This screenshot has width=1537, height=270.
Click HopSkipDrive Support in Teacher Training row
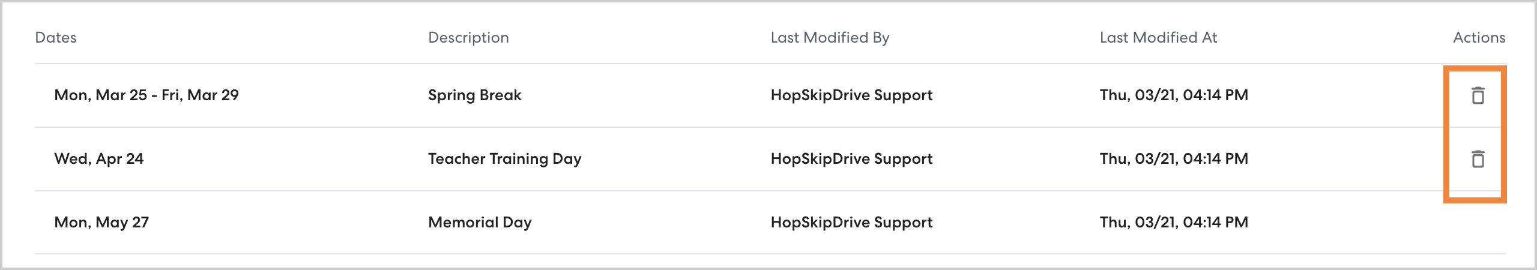(851, 158)
